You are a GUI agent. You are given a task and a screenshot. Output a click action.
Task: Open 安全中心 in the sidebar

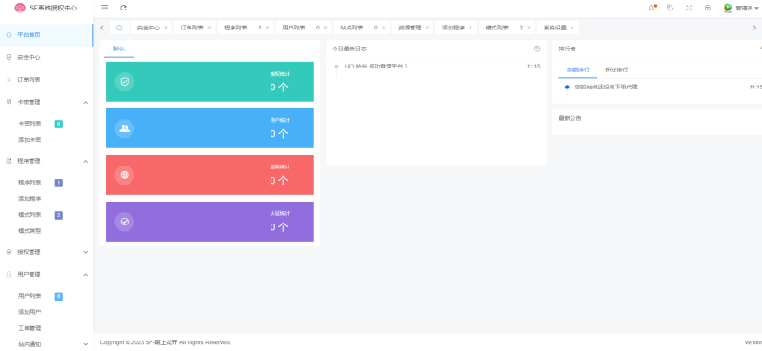(x=47, y=57)
